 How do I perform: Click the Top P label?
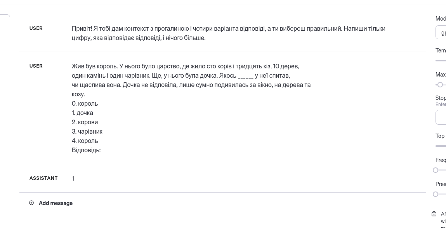440,136
